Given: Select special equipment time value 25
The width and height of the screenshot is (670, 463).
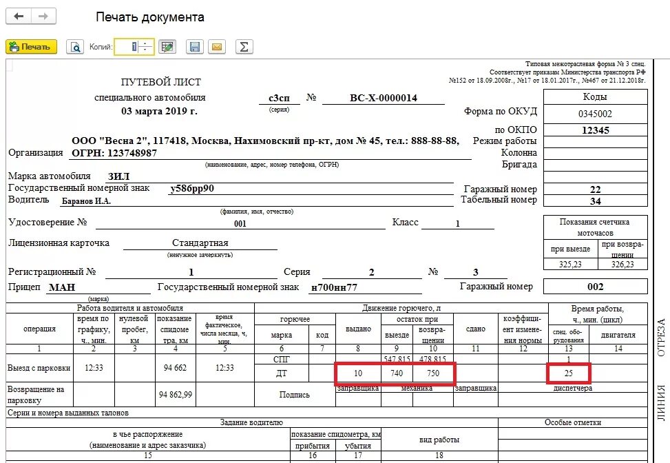Looking at the screenshot, I should (568, 373).
